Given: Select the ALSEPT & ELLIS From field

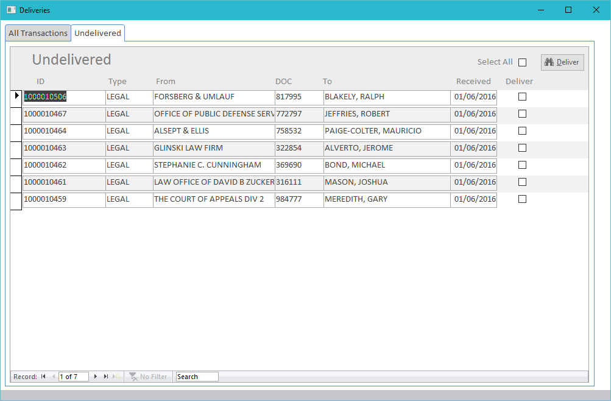Looking at the screenshot, I should coord(213,131).
